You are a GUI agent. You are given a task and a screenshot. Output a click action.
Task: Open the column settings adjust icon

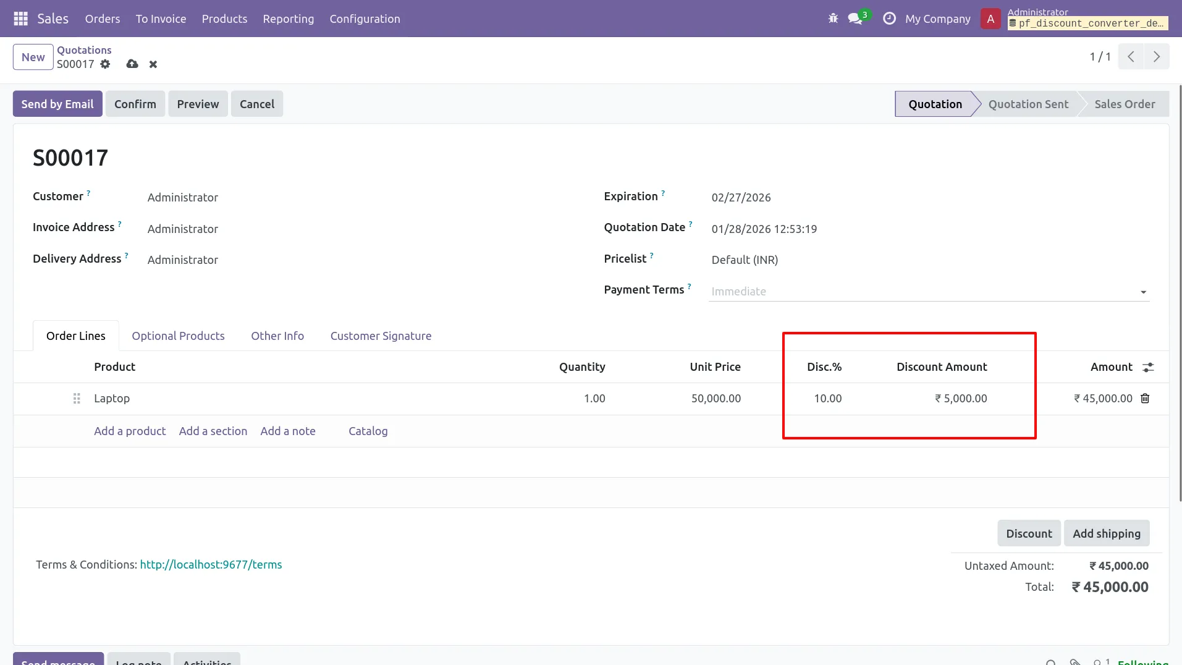1148,367
